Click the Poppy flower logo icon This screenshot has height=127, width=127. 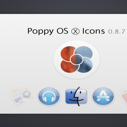[x=77, y=59]
